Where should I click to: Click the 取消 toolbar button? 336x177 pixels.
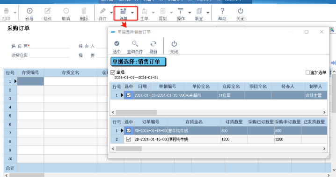(x=66, y=14)
